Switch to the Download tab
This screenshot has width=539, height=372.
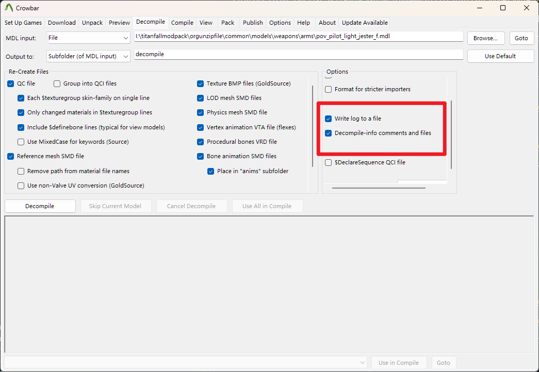point(62,23)
